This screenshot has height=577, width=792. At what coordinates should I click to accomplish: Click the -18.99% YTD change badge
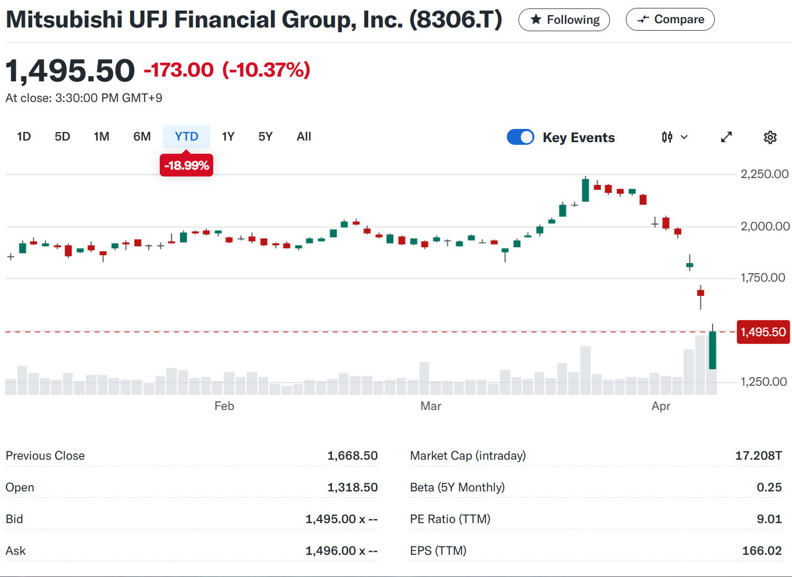click(x=186, y=165)
